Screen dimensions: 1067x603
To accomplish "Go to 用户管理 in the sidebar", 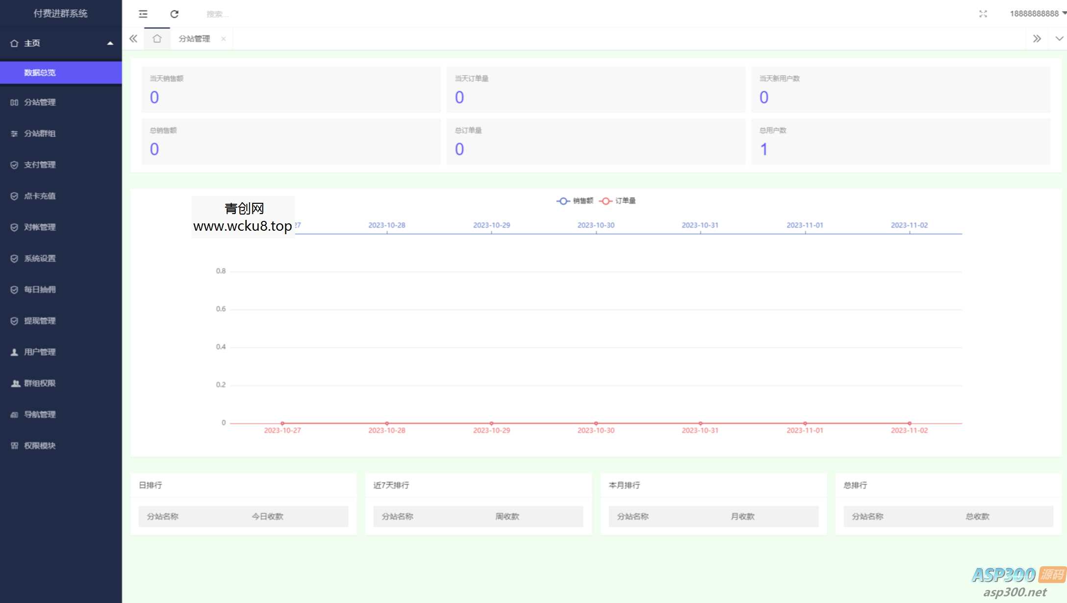I will 40,352.
